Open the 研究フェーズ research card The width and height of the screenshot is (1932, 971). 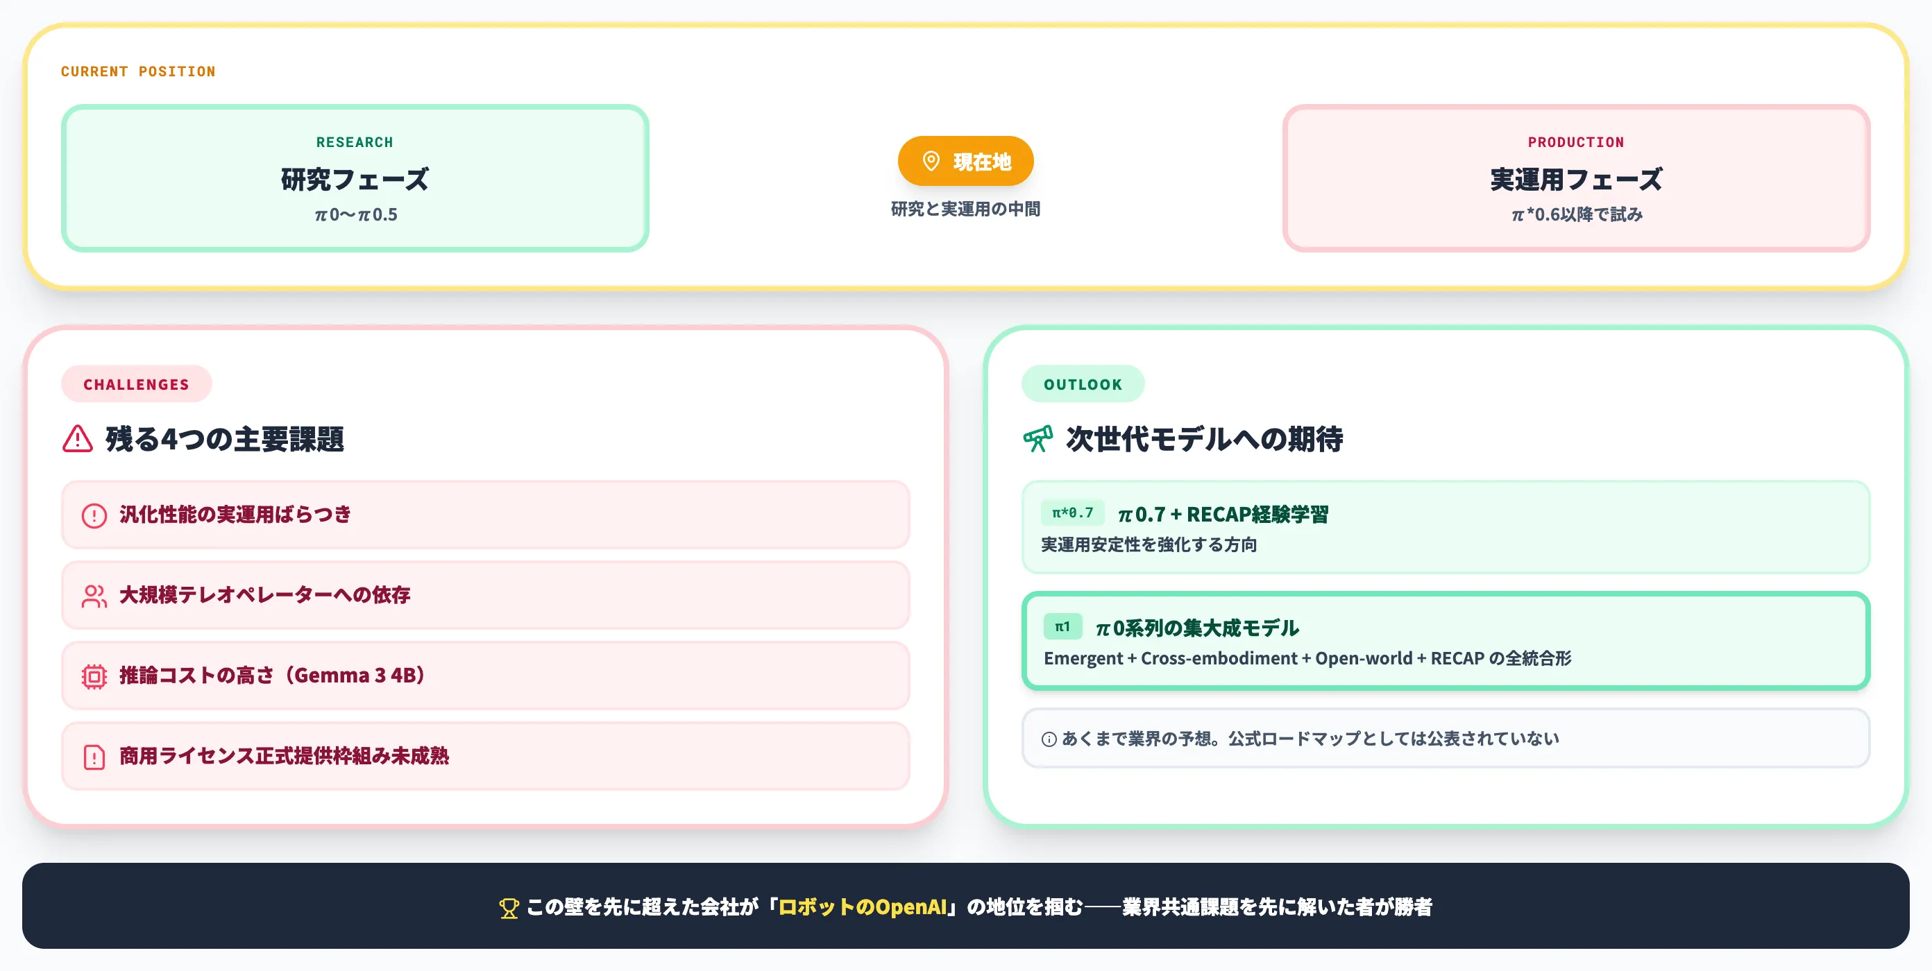[355, 178]
